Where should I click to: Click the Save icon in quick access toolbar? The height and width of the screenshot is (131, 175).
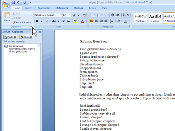[x=14, y=3]
